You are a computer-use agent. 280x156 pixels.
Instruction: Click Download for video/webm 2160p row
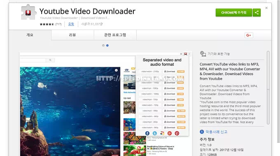tap(170, 71)
